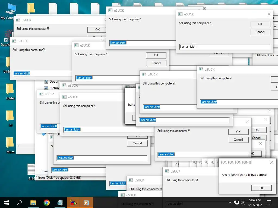Select the desktop folder named 'folder'
Viewport: 278px width, 208px height.
point(10,92)
